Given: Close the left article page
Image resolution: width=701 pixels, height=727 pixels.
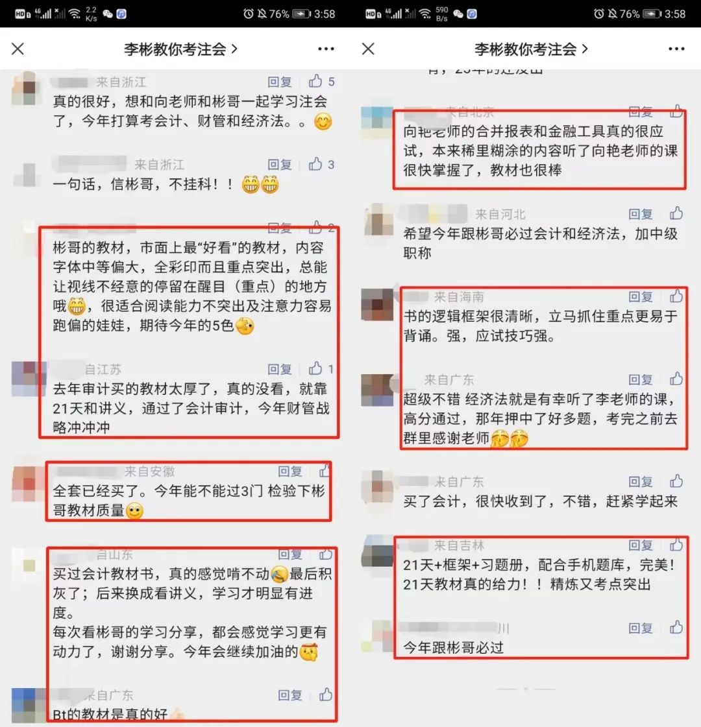Looking at the screenshot, I should click(x=18, y=49).
